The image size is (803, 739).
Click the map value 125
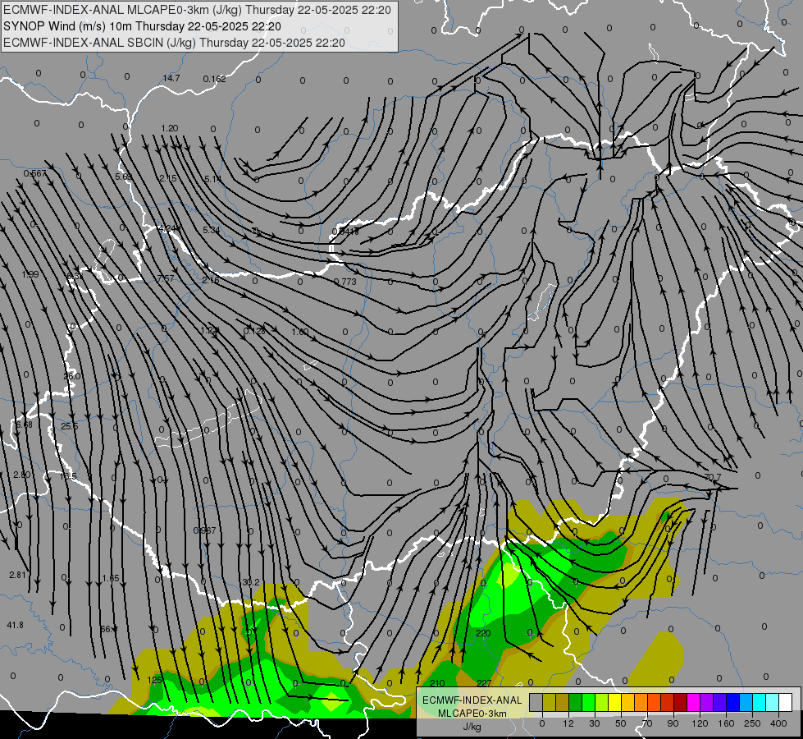click(154, 680)
